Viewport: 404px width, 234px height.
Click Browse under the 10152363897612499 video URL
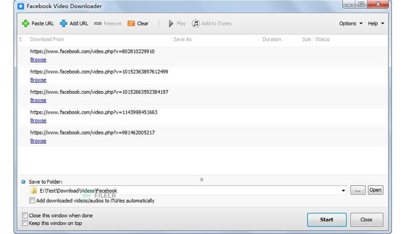coord(38,80)
